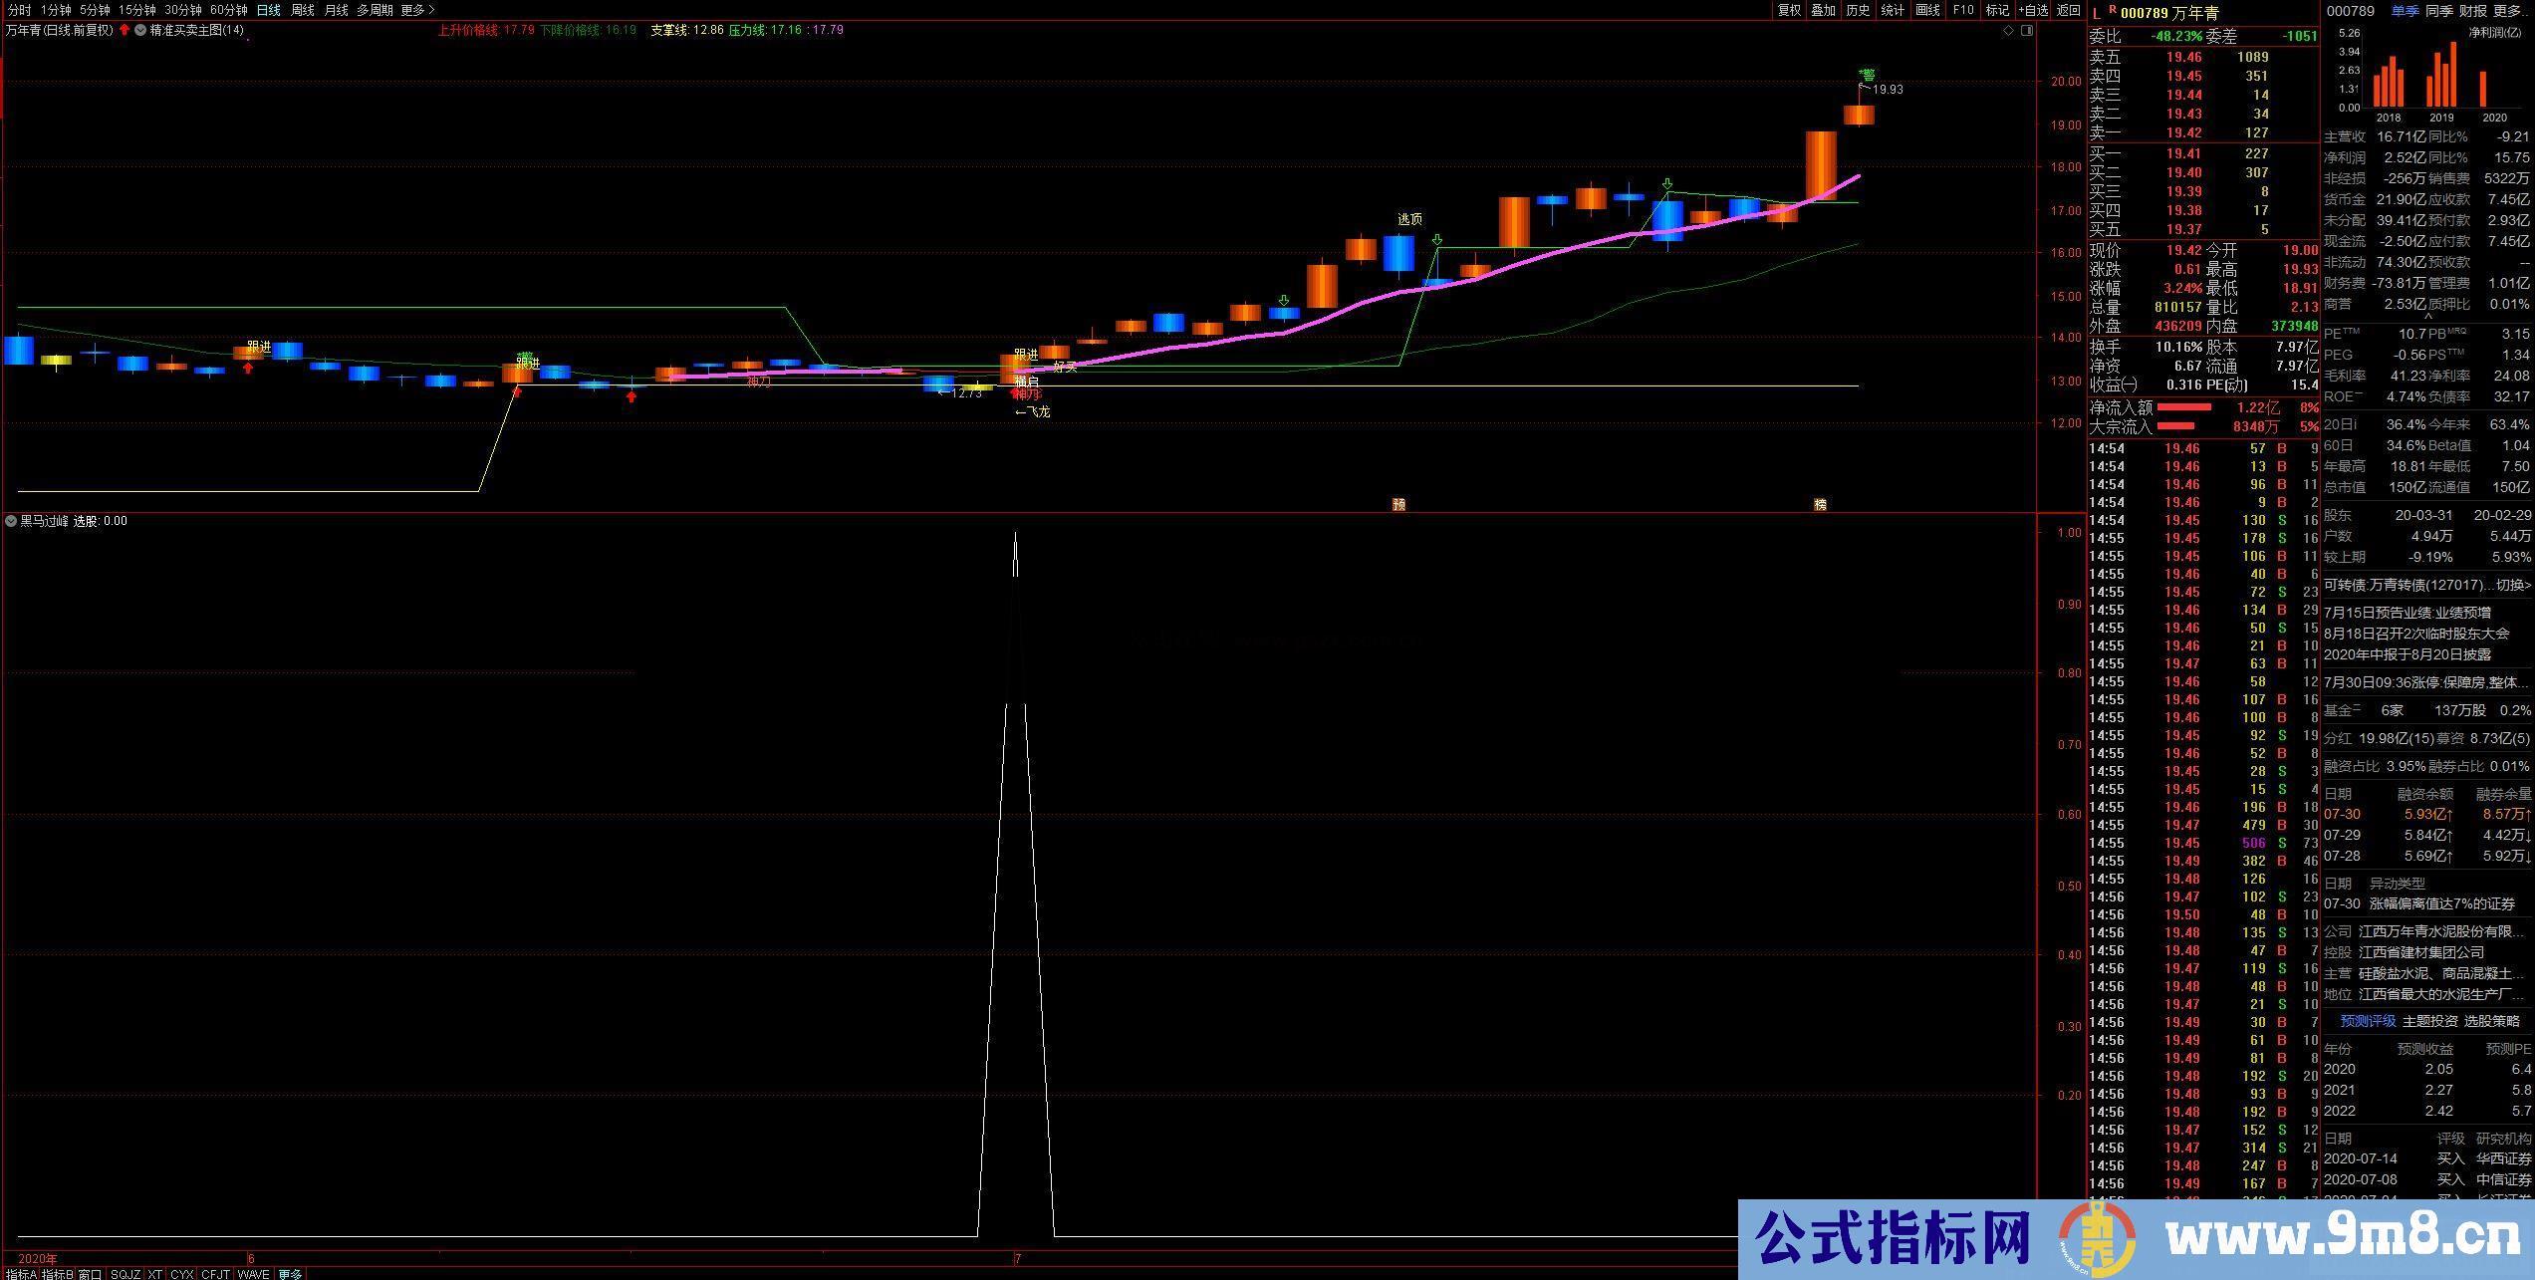Image resolution: width=2535 pixels, height=1280 pixels.
Task: Click the red buy arrow under 跟进 candle
Action: pyautogui.click(x=248, y=369)
